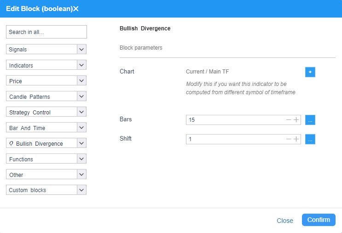
Task: Expand the Signals dropdown
Action: [81, 49]
